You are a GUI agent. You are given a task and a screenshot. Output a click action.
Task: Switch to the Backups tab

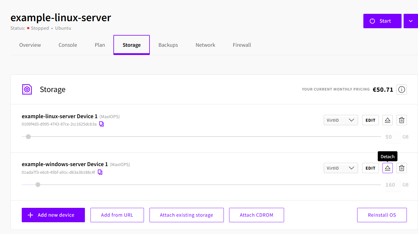click(x=168, y=45)
